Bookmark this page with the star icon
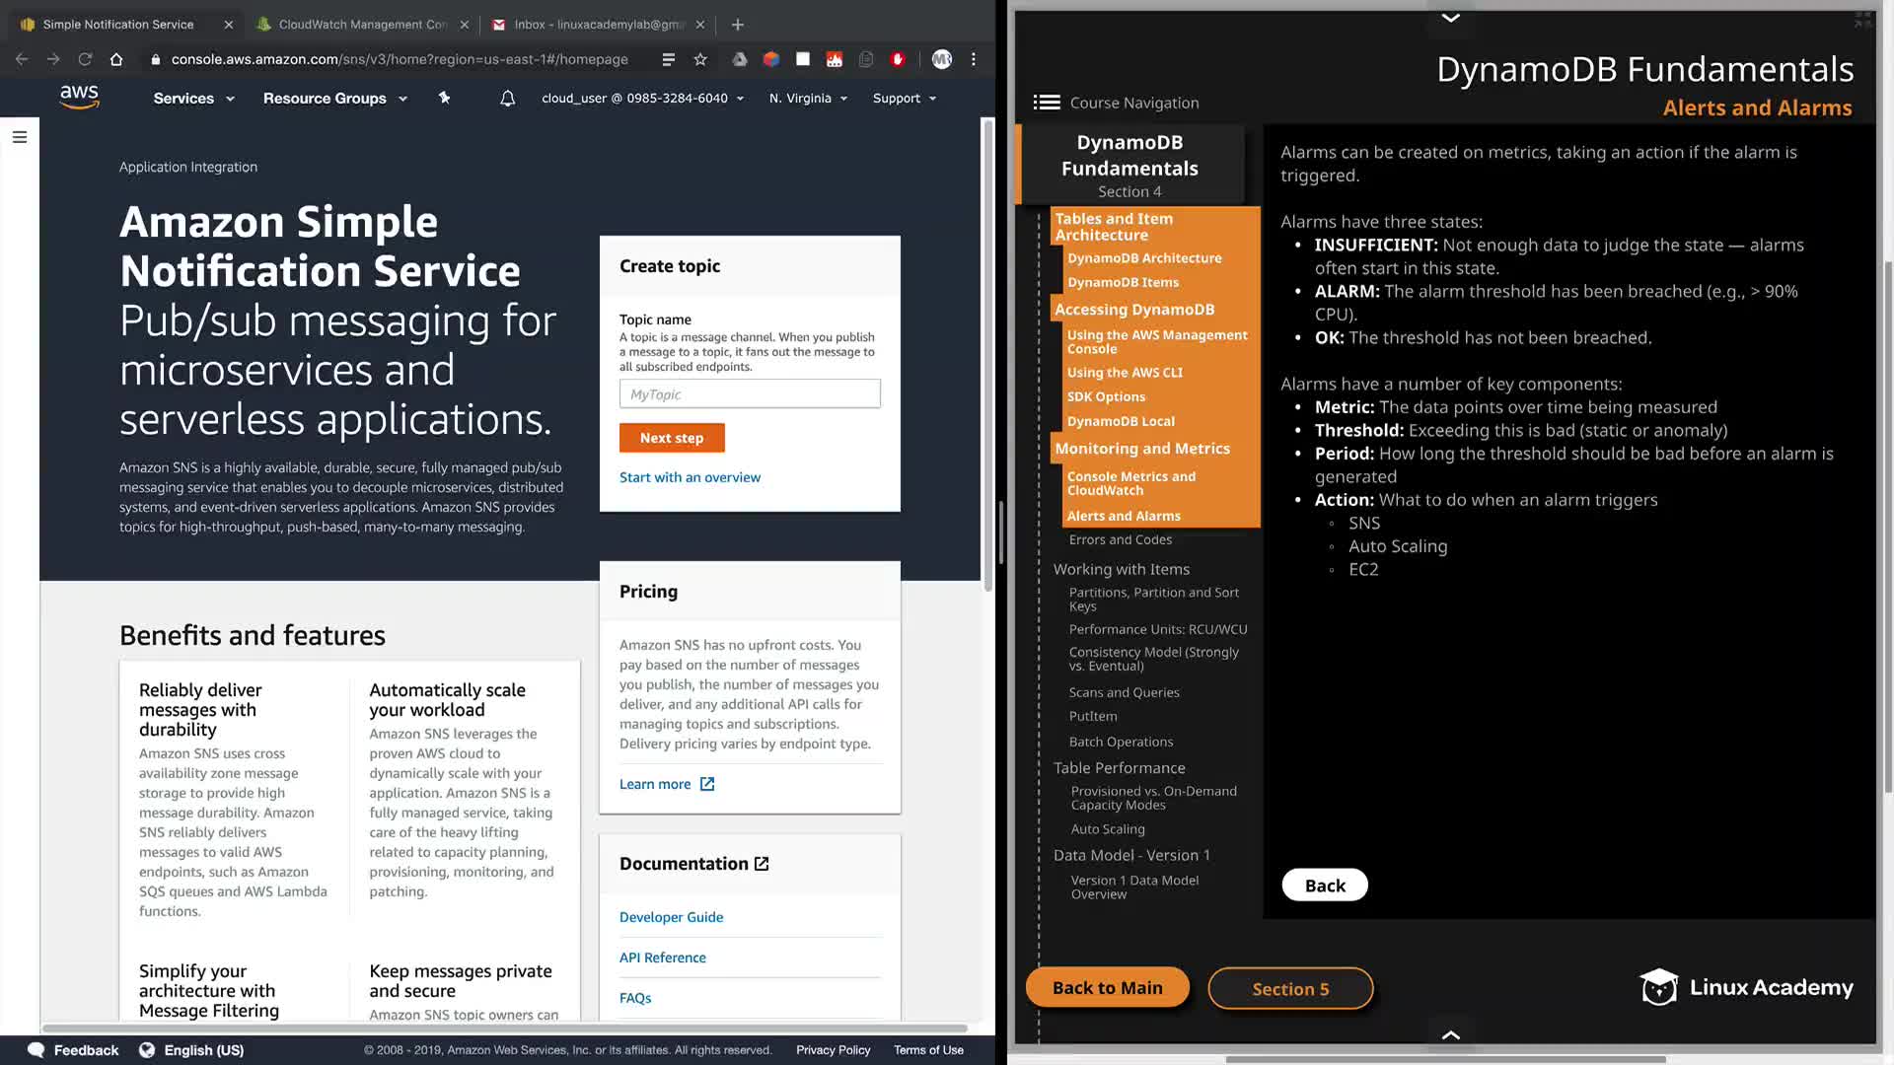 700,59
